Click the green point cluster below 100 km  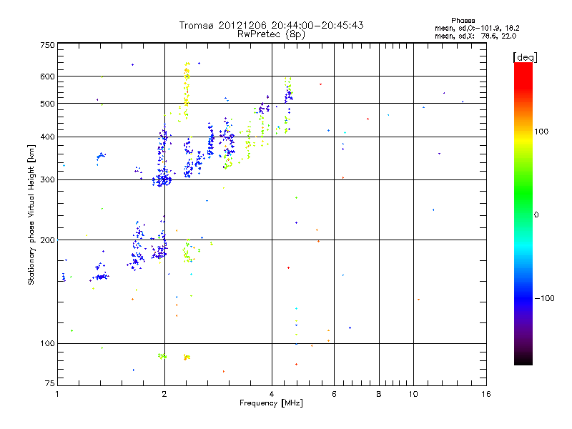[162, 355]
